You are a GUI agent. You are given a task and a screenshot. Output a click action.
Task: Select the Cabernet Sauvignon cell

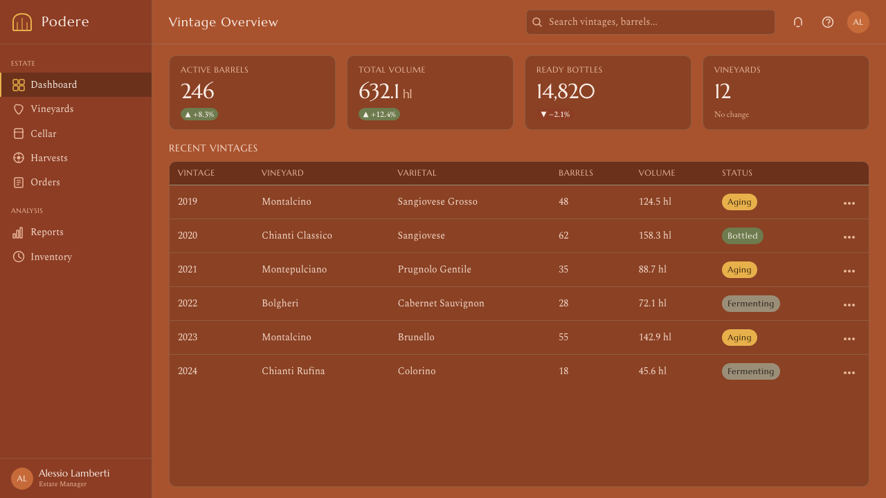(441, 304)
